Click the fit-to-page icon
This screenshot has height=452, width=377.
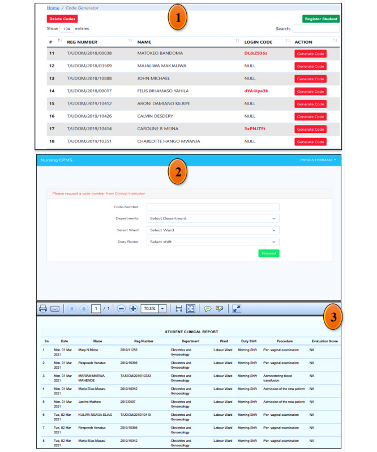pos(191,309)
